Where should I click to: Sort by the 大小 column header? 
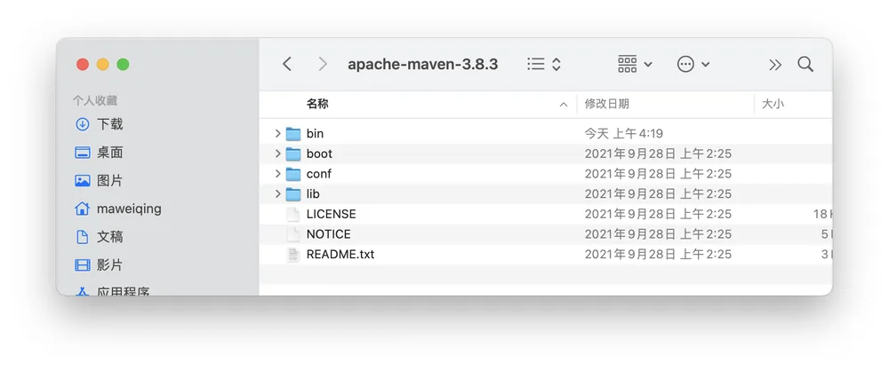click(x=773, y=104)
